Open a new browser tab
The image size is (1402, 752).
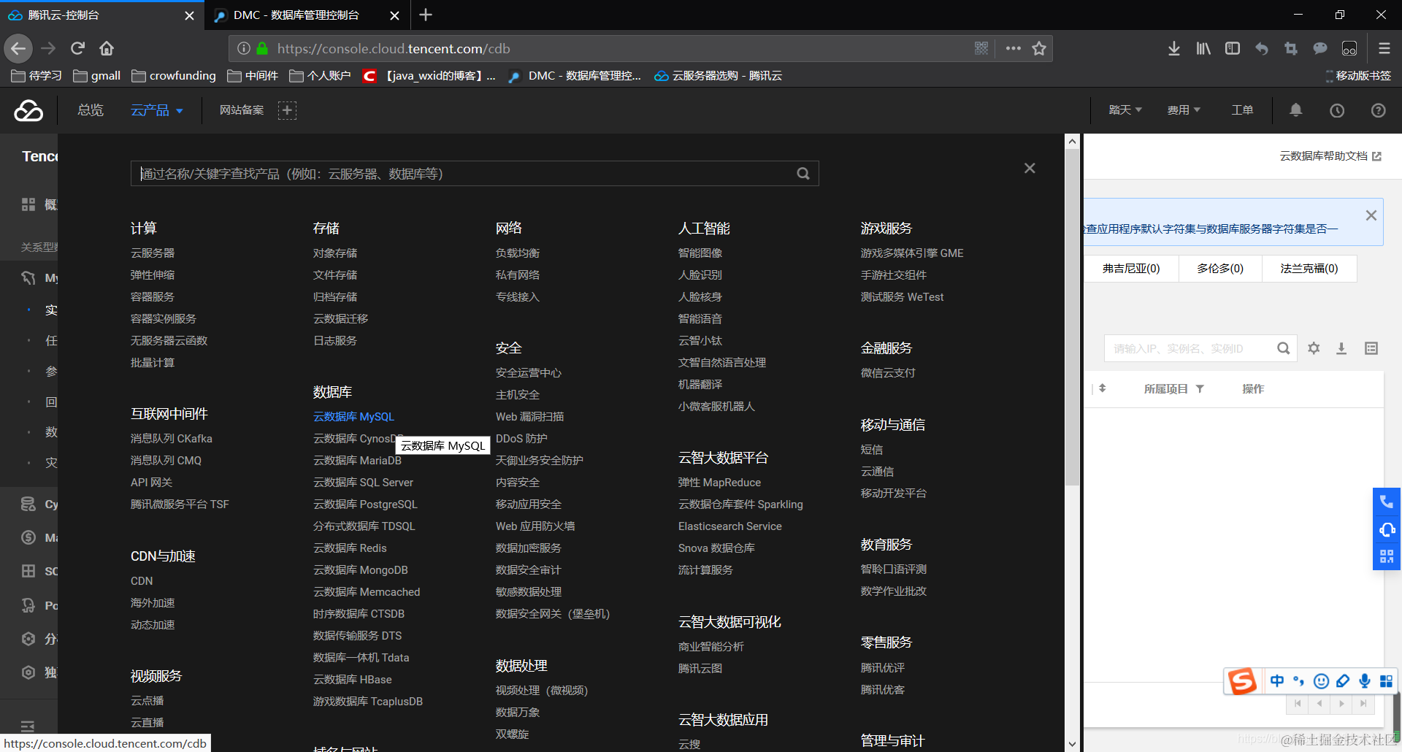426,15
